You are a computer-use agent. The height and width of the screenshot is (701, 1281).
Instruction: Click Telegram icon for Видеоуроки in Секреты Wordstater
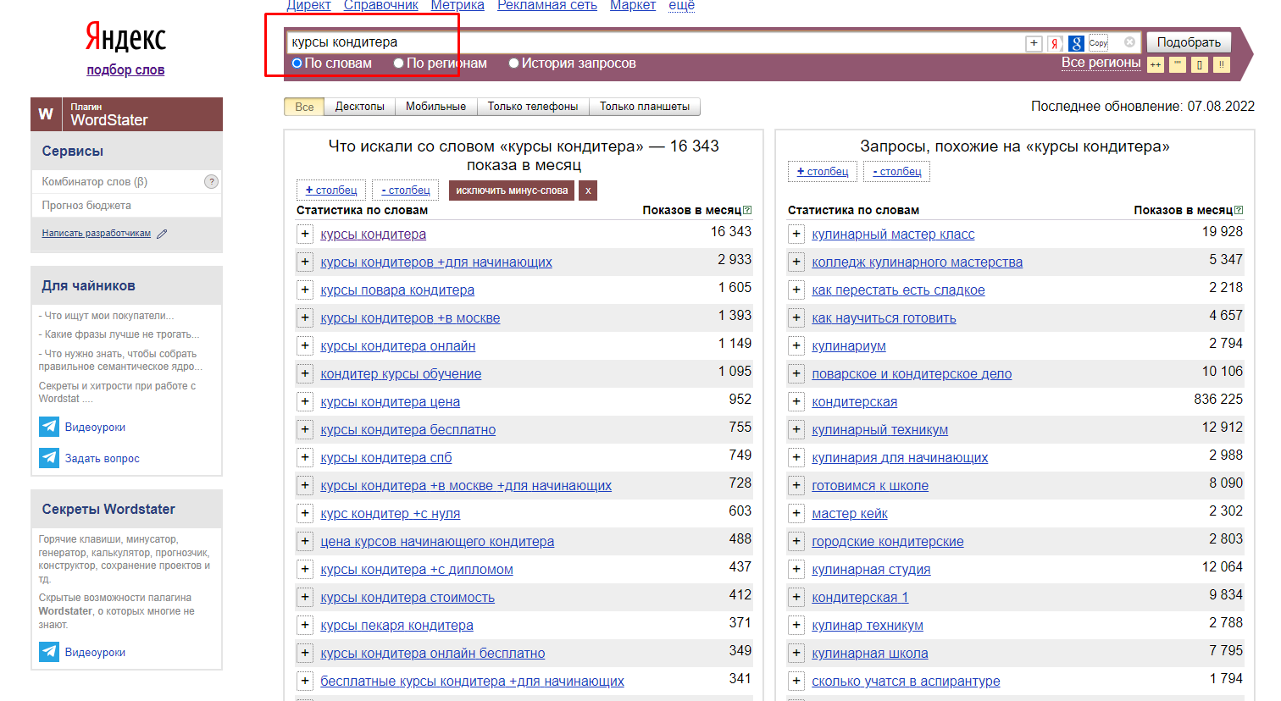point(49,652)
